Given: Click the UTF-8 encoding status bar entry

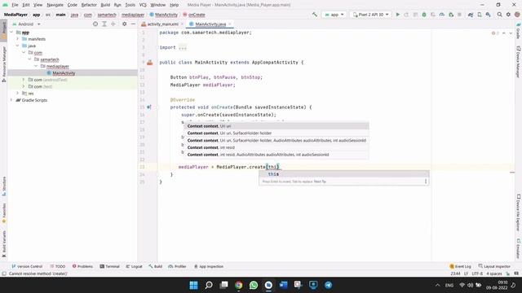Looking at the screenshot, I should click(477, 273).
